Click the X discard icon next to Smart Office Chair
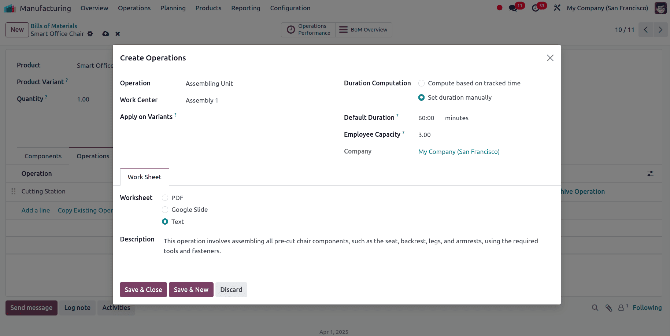This screenshot has height=336, width=670. pyautogui.click(x=117, y=34)
